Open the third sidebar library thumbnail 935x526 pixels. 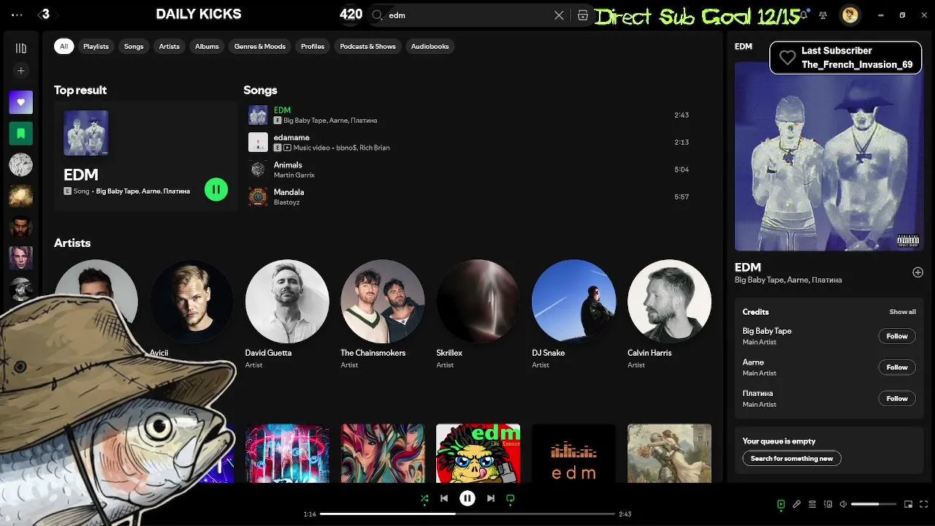tap(20, 164)
